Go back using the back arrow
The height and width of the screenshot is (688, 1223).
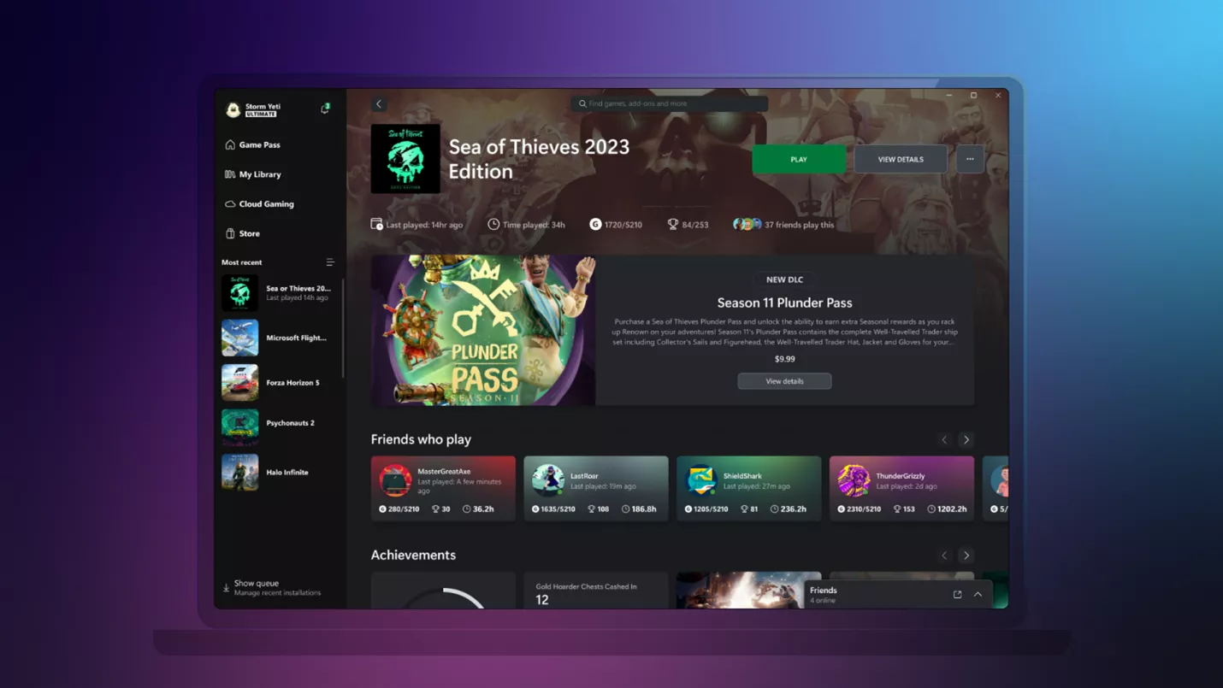tap(379, 104)
